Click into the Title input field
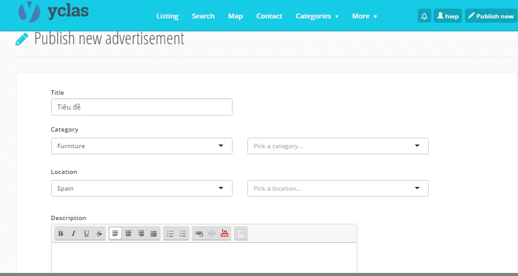This screenshot has width=518, height=276. (x=141, y=107)
